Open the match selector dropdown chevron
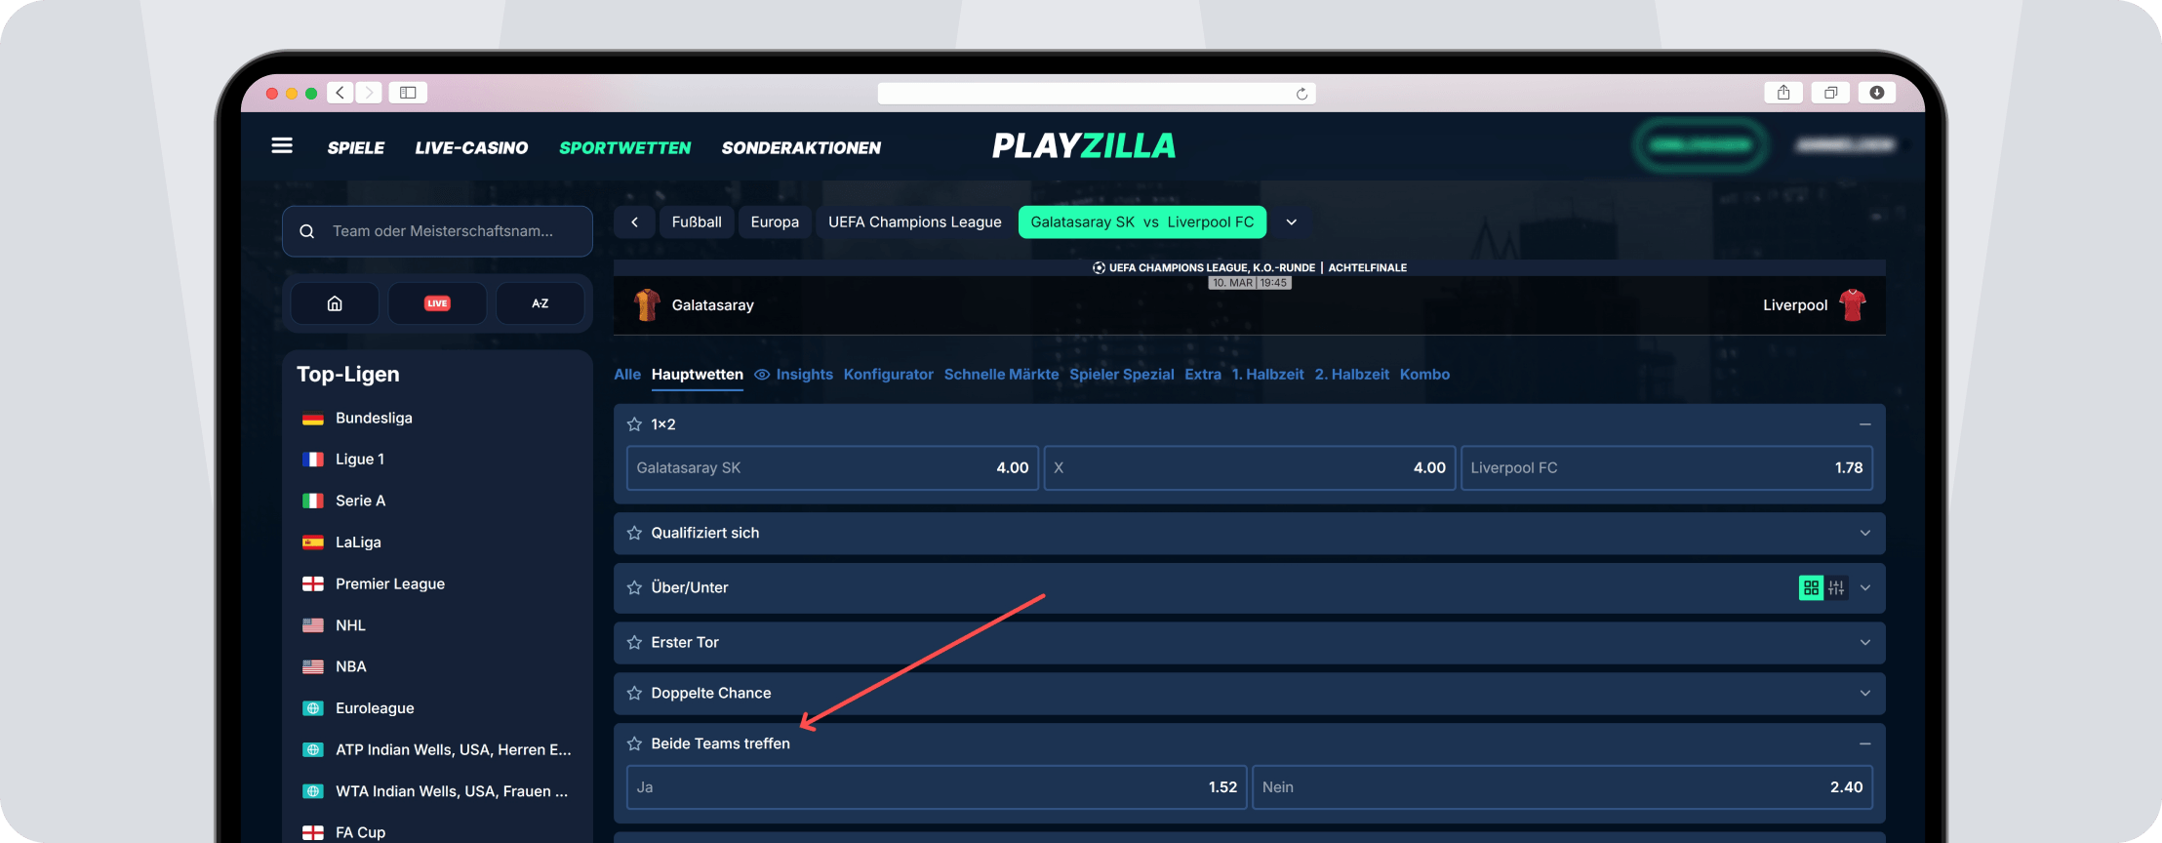 click(1291, 222)
